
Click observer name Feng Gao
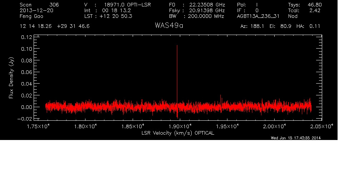coord(31,16)
